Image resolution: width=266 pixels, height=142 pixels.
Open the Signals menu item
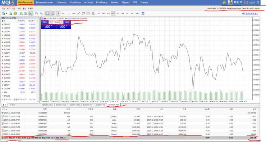[126, 3]
